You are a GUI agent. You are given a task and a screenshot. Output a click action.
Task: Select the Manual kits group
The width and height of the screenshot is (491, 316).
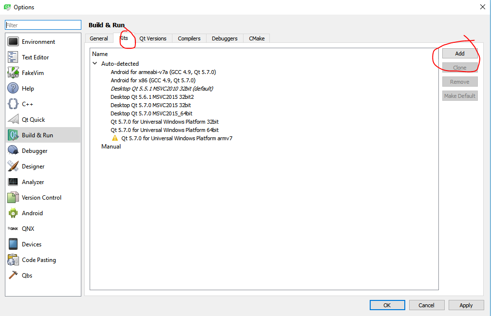pyautogui.click(x=111, y=147)
